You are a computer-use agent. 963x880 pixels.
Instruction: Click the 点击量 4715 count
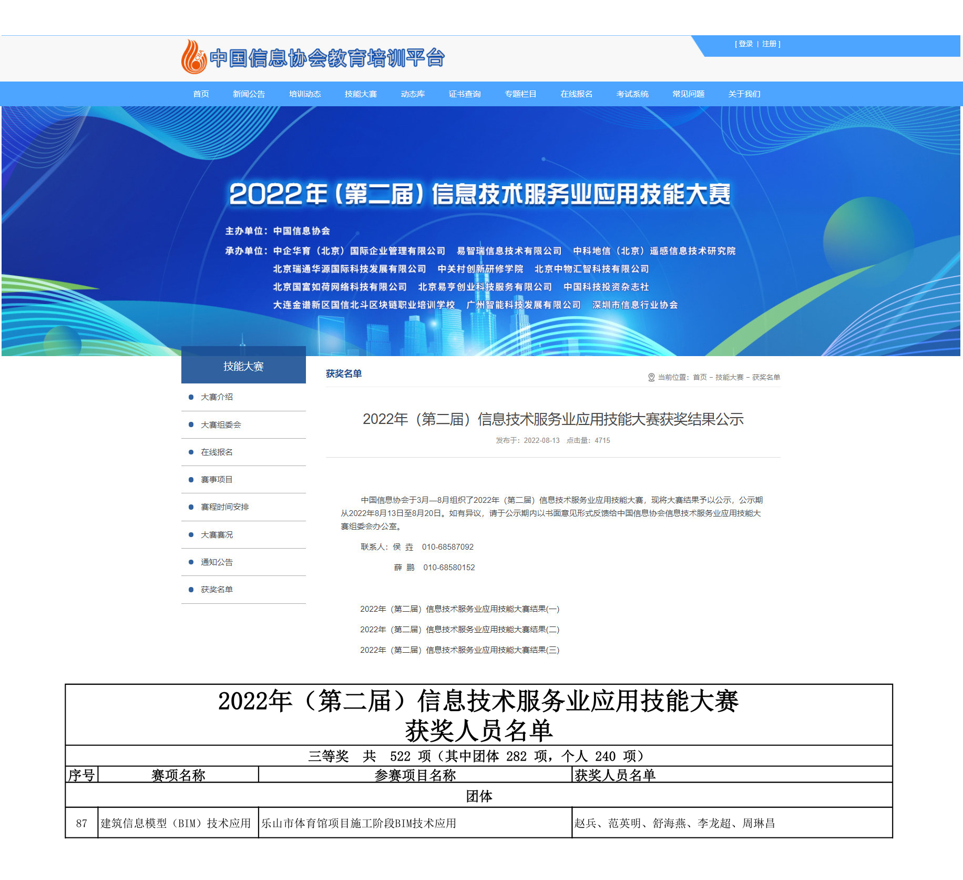click(x=588, y=440)
